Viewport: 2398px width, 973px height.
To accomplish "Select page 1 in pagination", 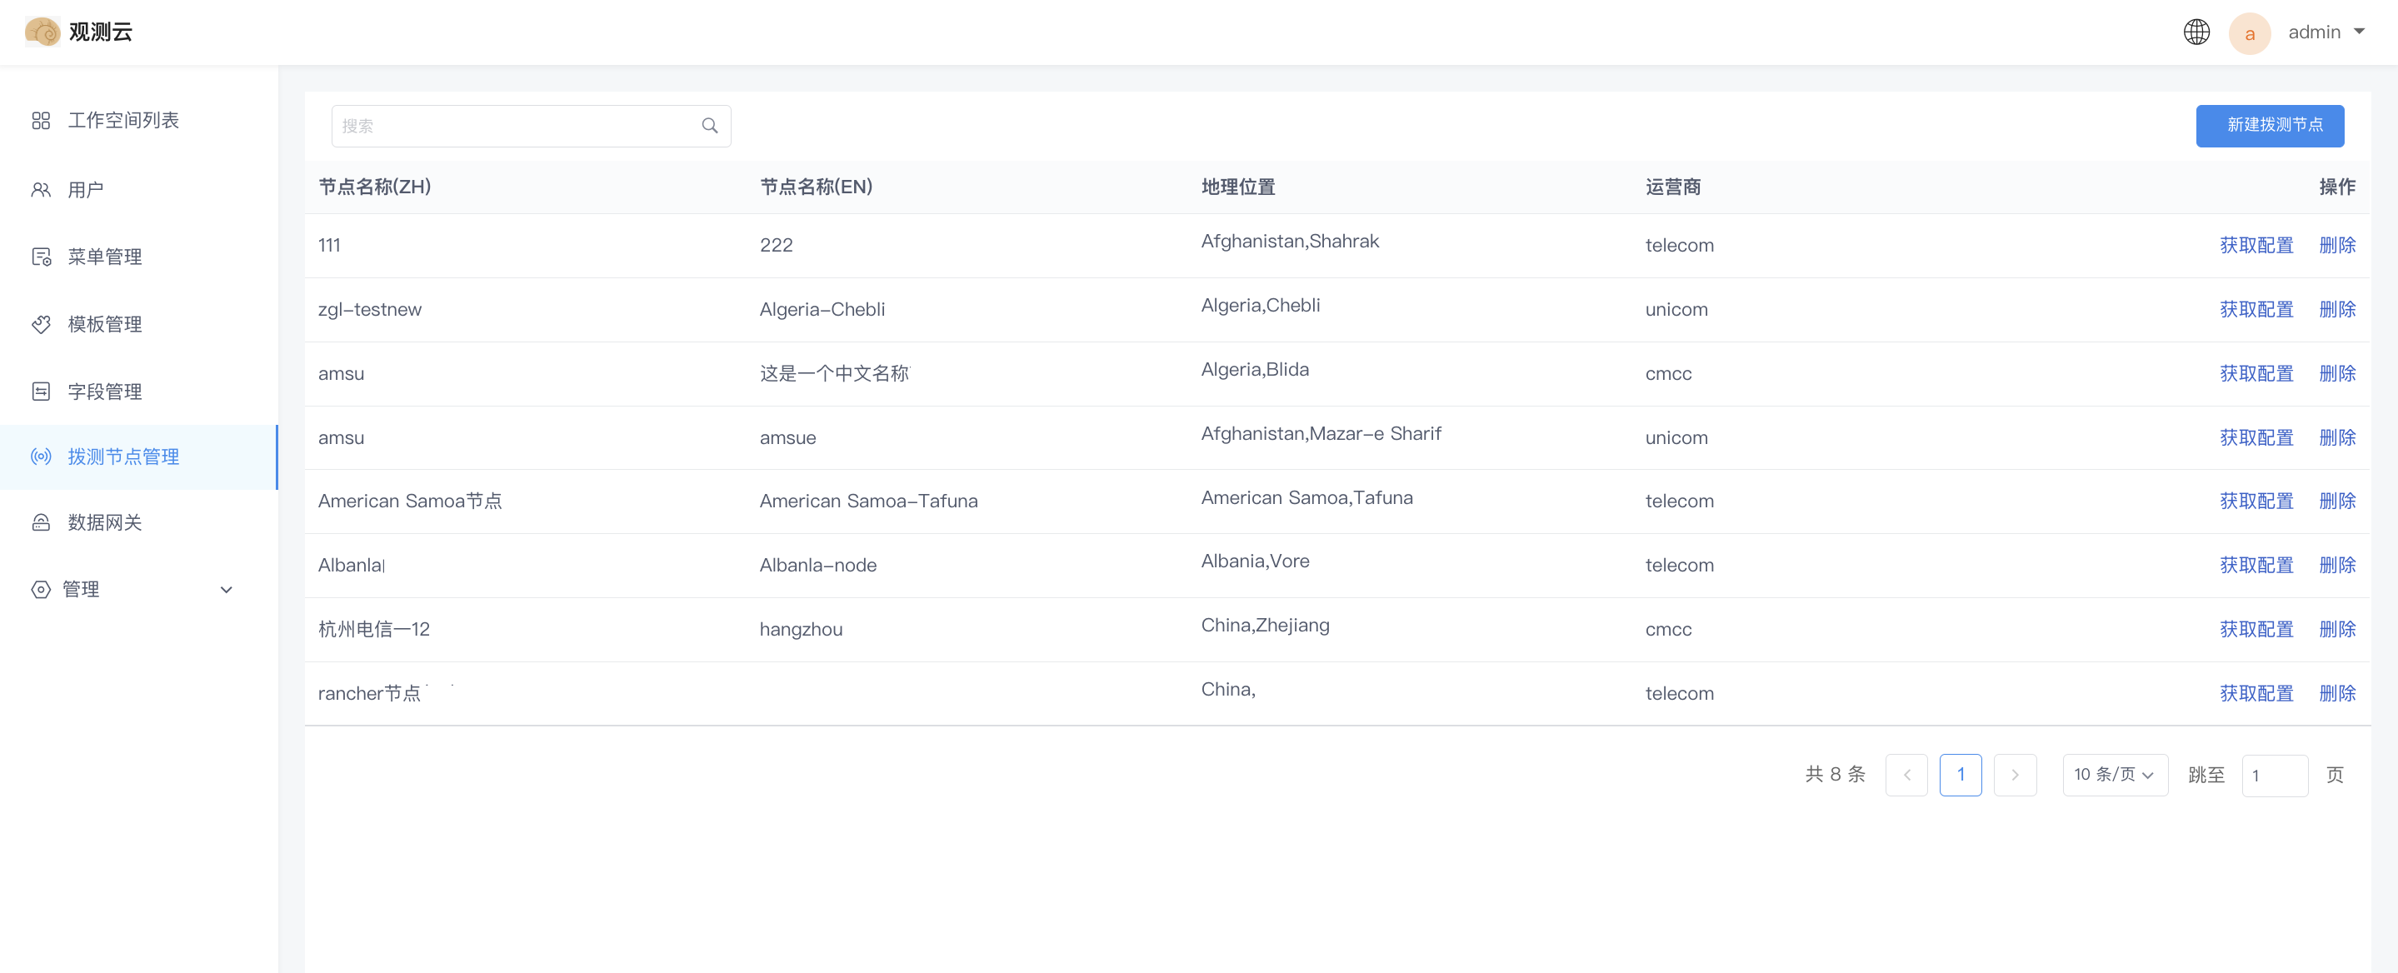I will pyautogui.click(x=1960, y=775).
